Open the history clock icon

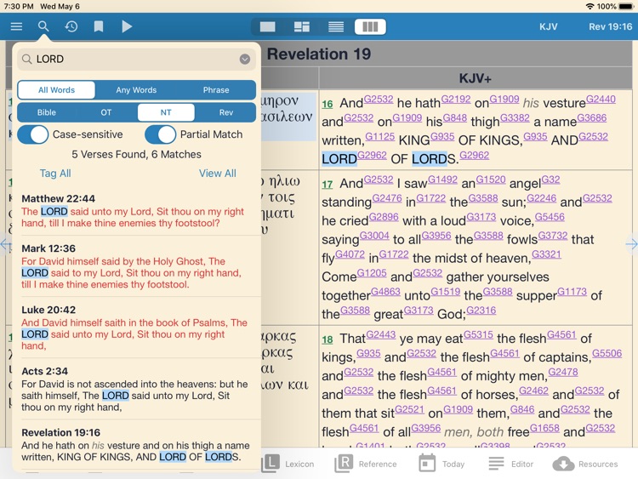71,27
